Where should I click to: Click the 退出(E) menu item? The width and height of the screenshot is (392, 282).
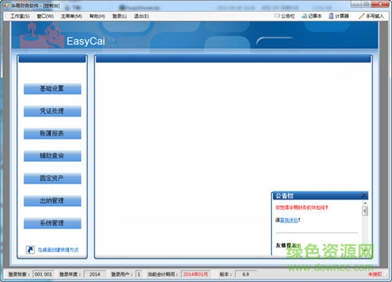coord(141,16)
